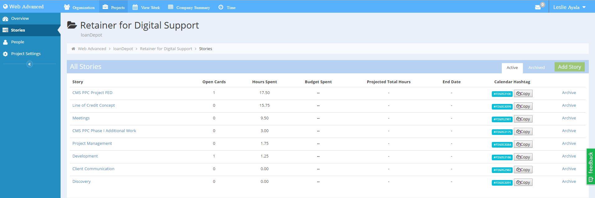
Task: Open the Line of Credit Concept story
Action: click(94, 105)
